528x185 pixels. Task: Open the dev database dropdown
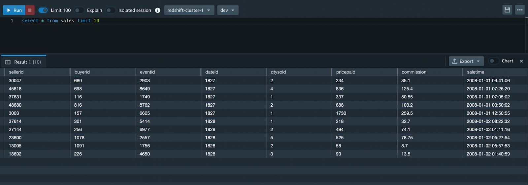click(x=228, y=10)
